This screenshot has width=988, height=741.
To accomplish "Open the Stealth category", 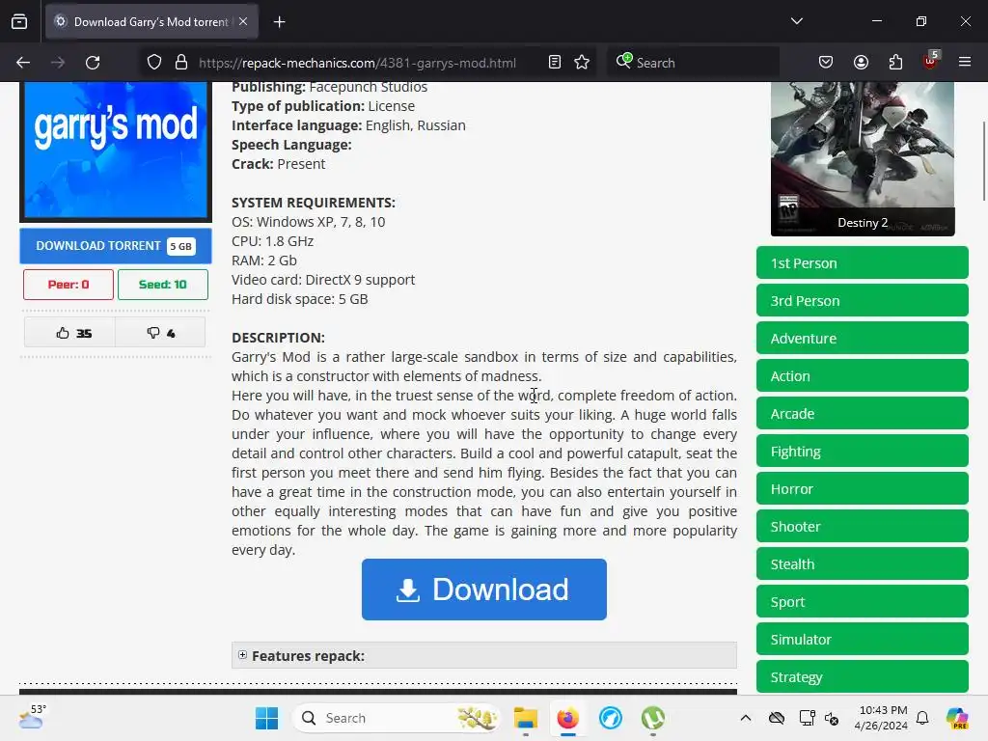I will coord(862,563).
